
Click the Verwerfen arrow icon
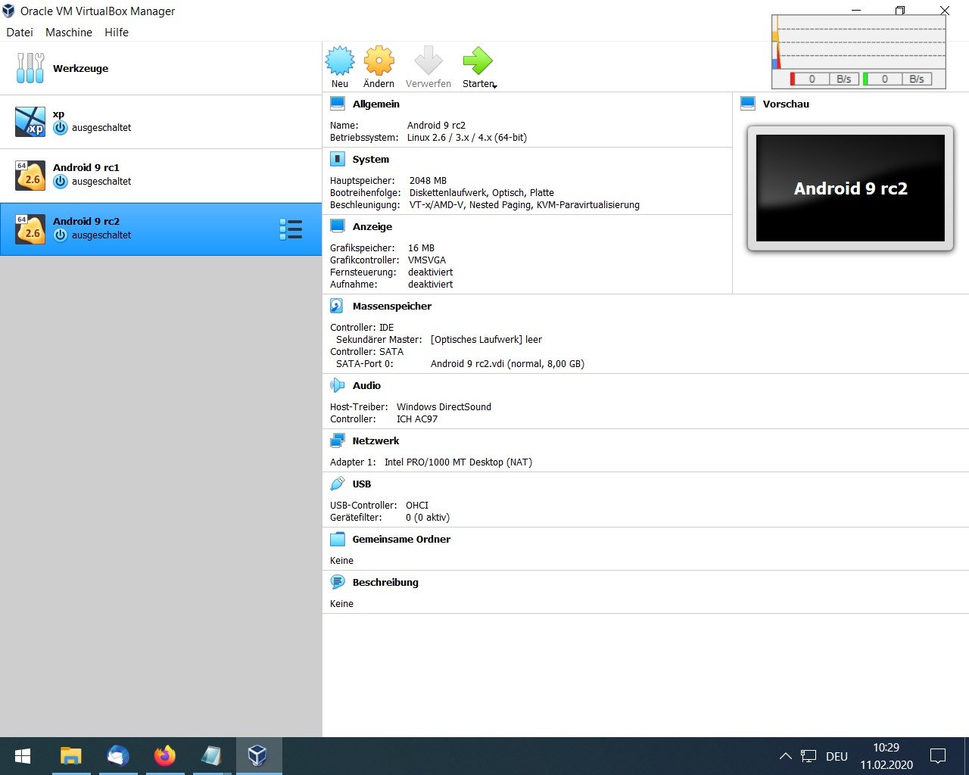click(428, 61)
